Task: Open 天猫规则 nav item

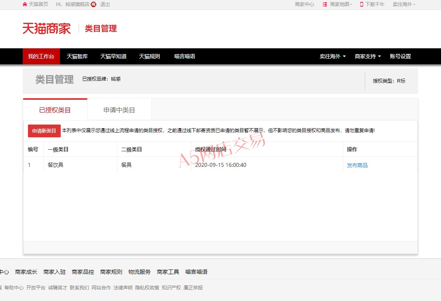Action: pos(149,56)
